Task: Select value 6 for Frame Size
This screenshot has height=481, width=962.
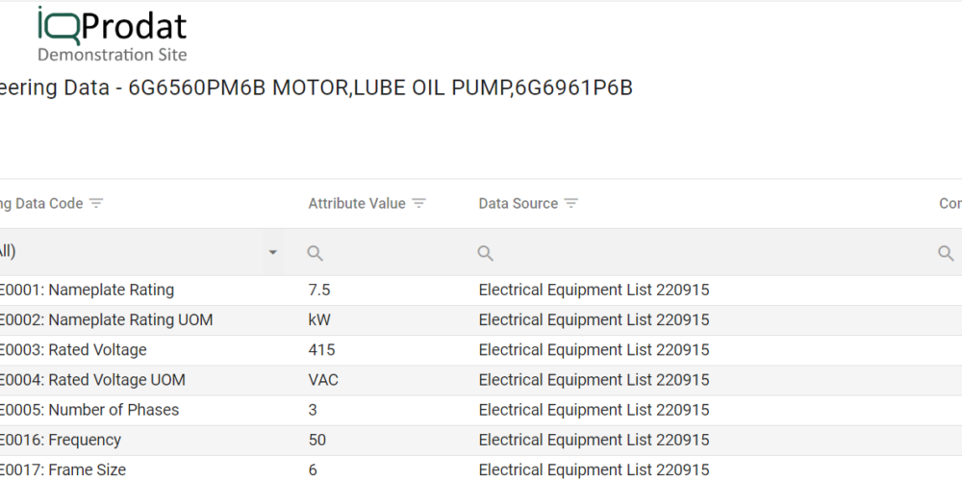Action: (x=313, y=470)
